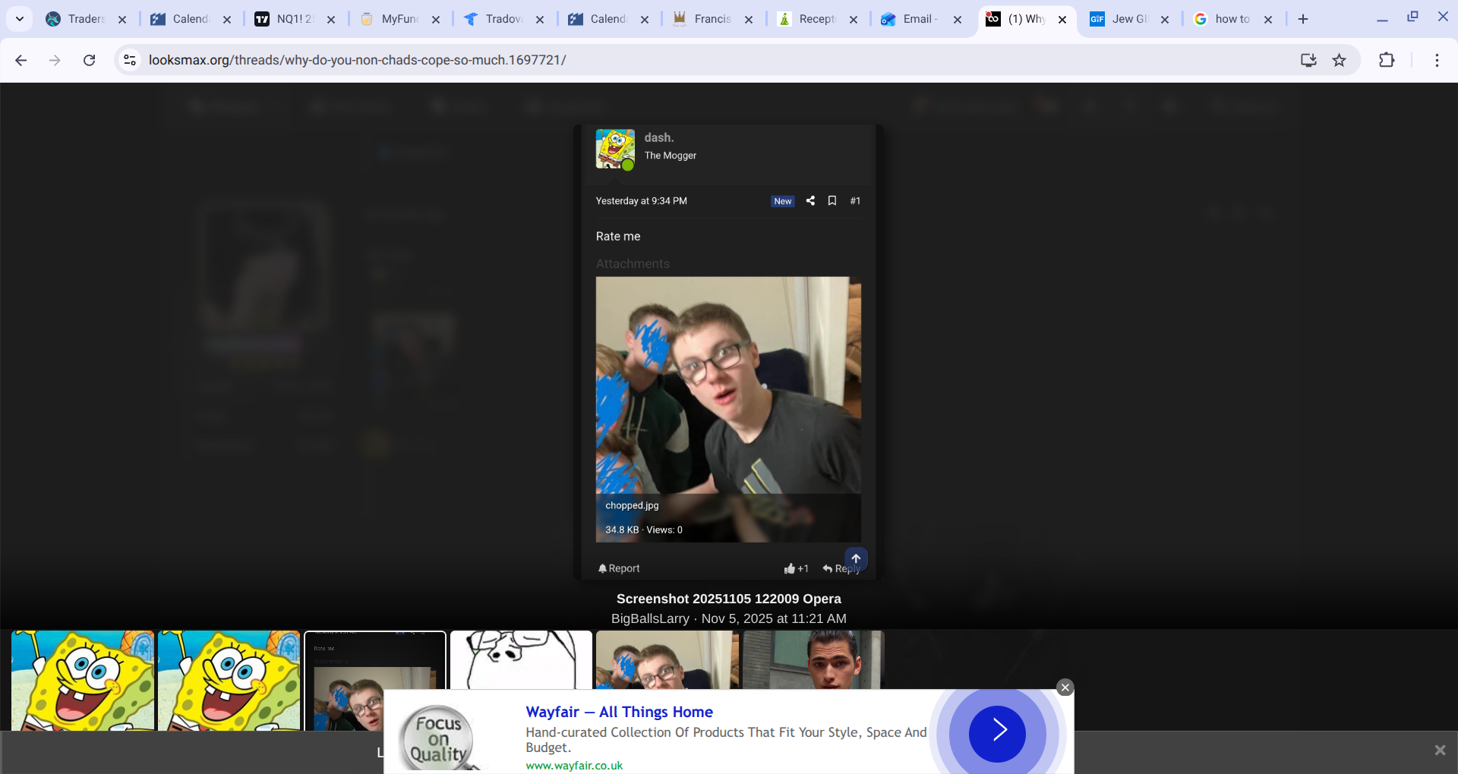Close the bottom bar with X button
The image size is (1458, 774).
(1439, 750)
